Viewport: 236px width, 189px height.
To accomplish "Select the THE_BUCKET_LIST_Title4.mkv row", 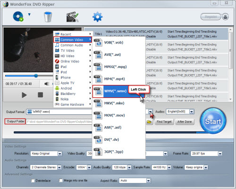I will click(x=186, y=73).
